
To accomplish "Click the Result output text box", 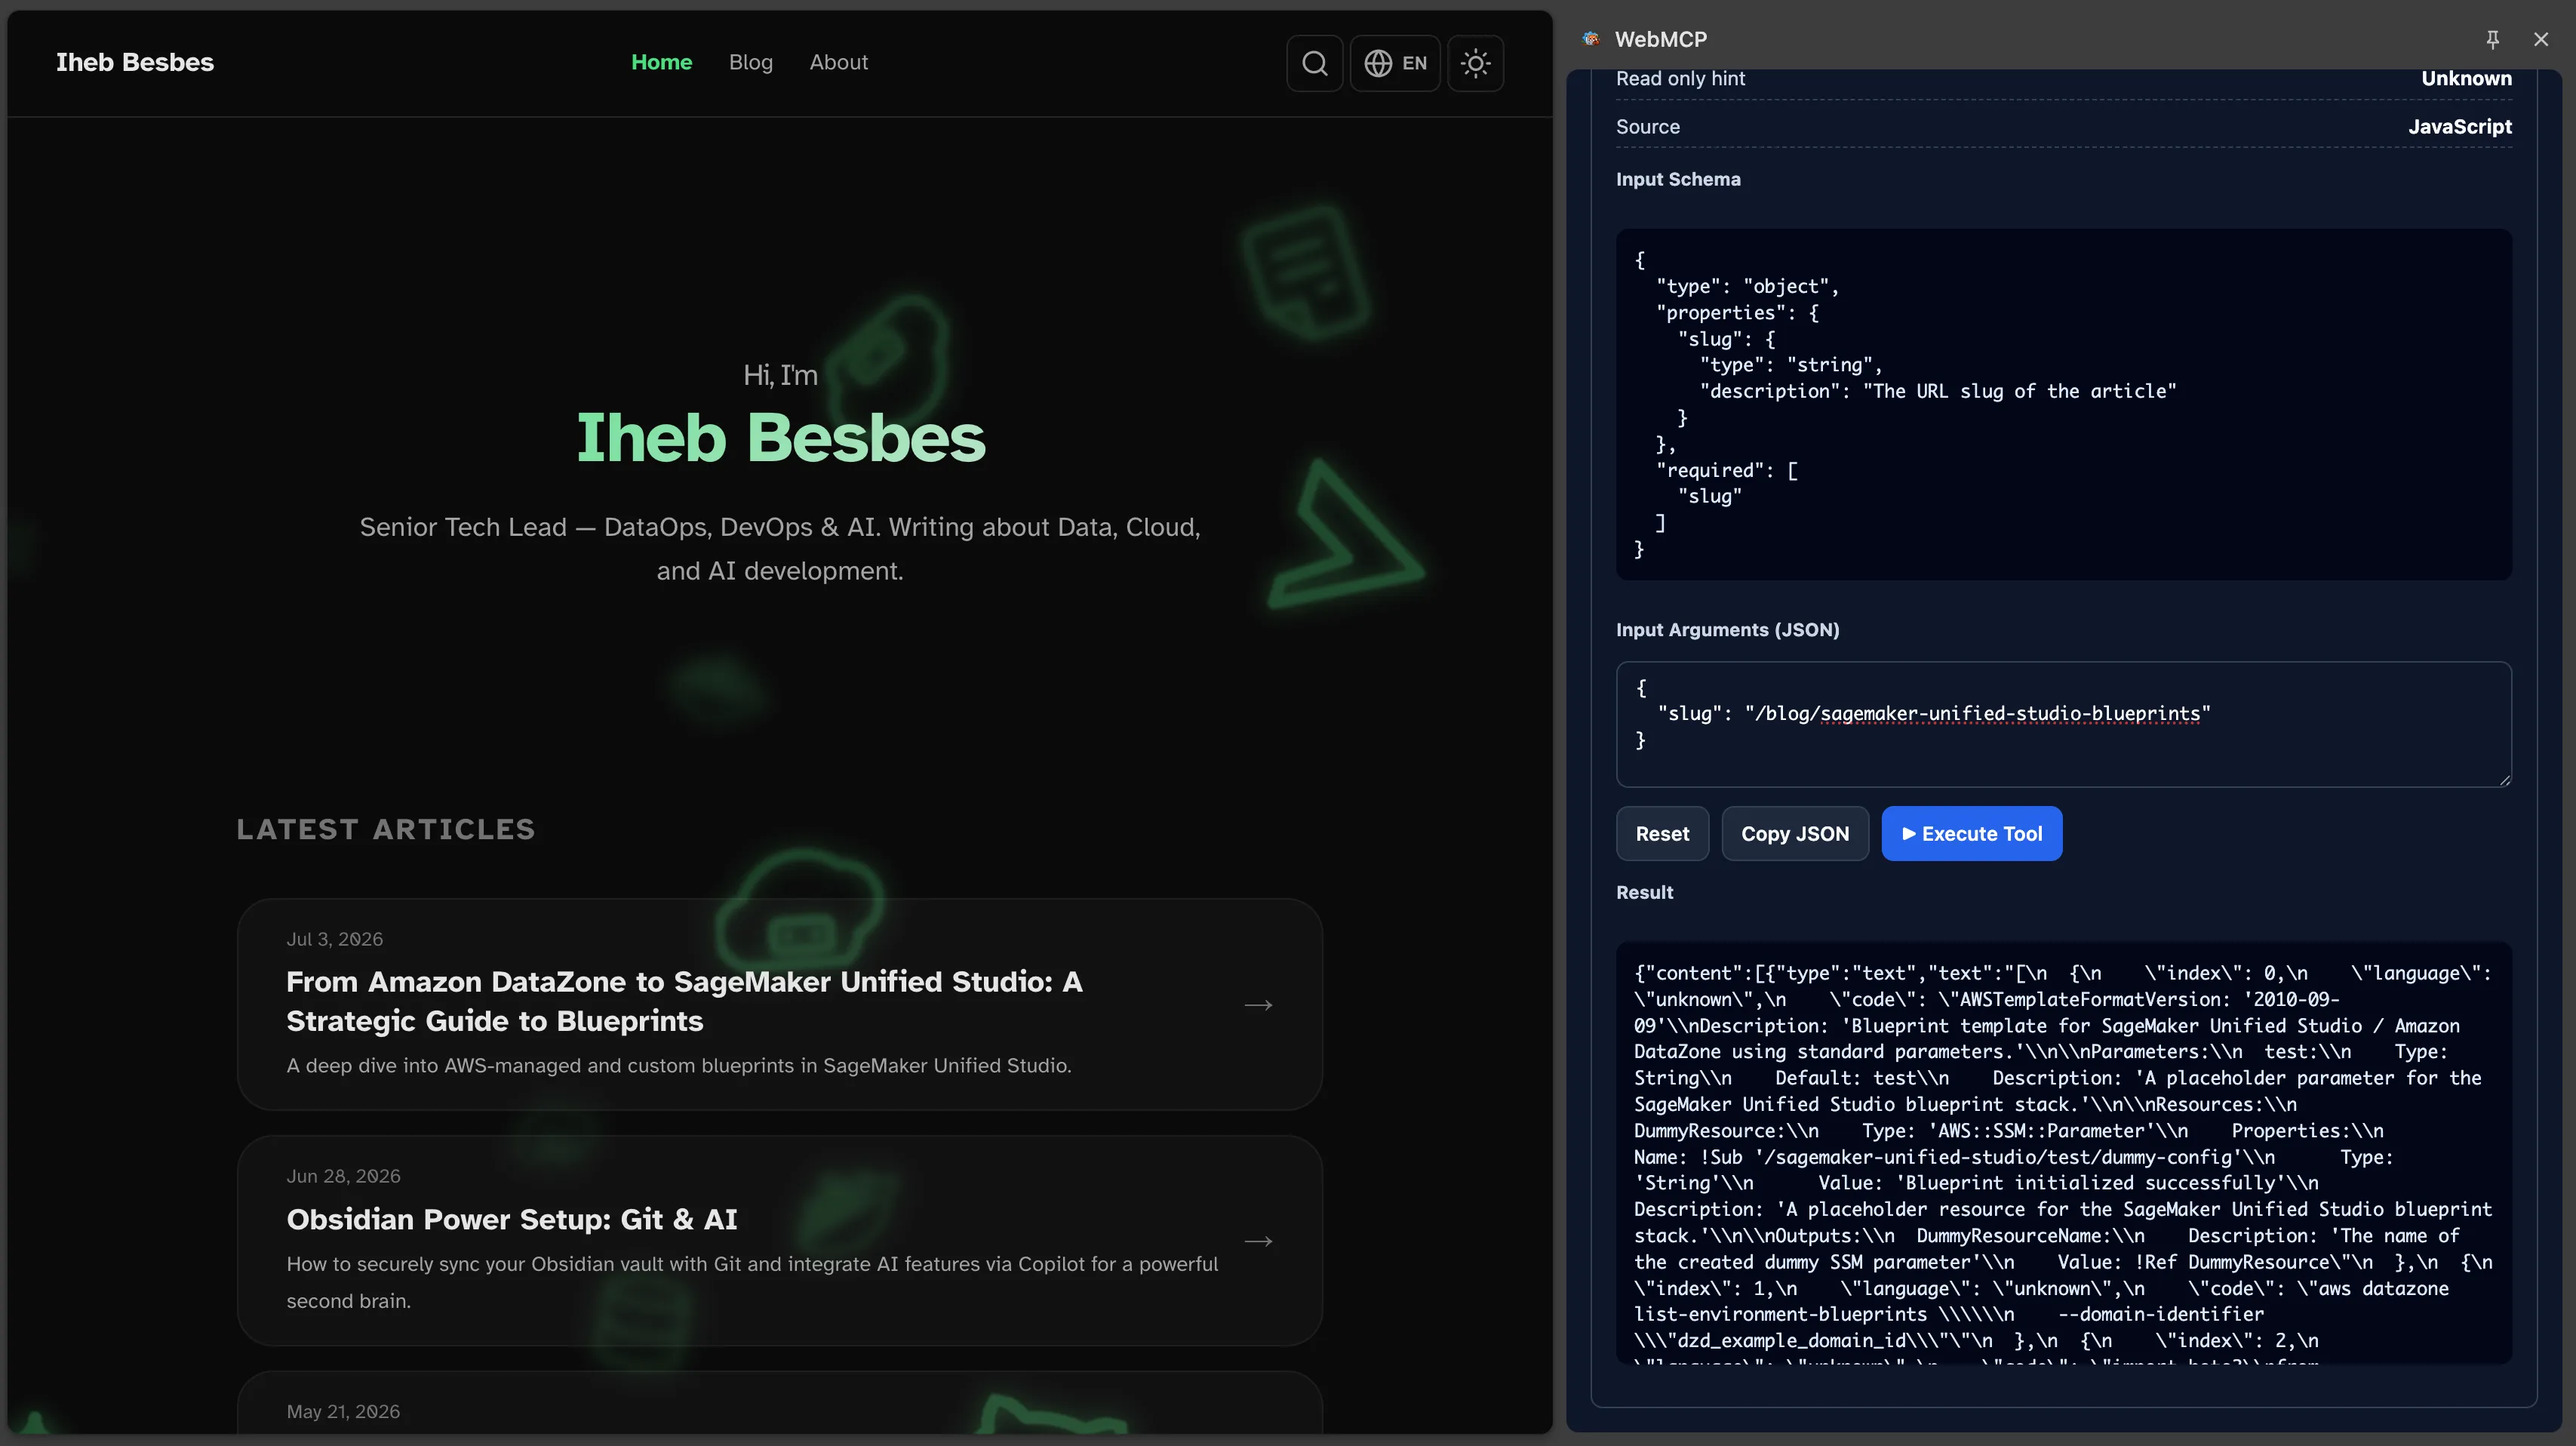I will [2064, 1152].
